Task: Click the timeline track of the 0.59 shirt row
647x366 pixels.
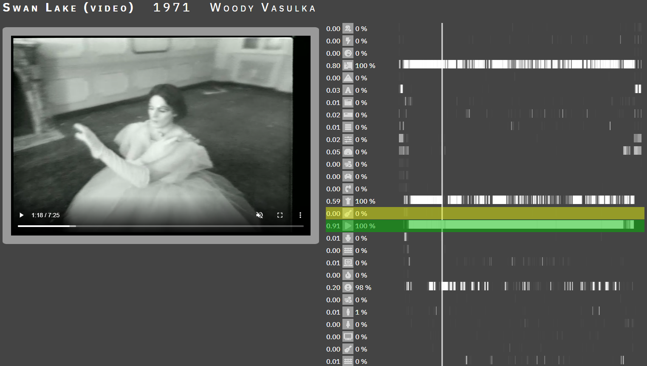Action: point(519,200)
